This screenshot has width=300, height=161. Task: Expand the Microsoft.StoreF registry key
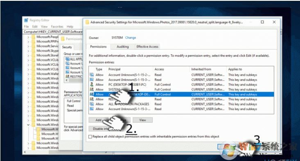(28, 56)
